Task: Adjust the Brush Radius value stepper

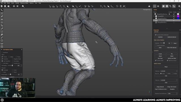Action: point(21,75)
